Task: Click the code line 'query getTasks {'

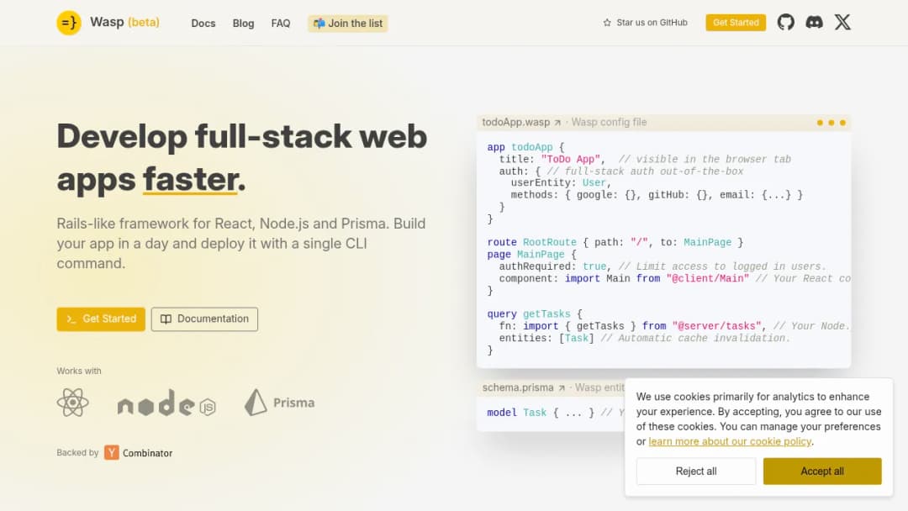Action: point(535,313)
